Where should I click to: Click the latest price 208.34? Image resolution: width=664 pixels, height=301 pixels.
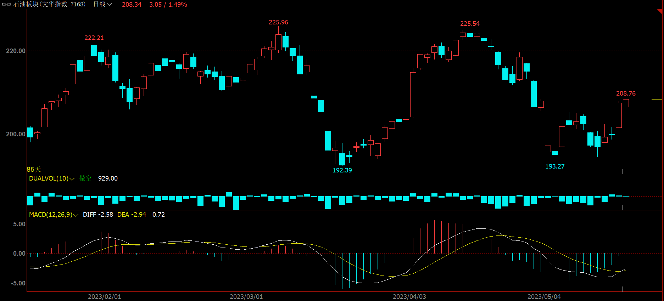tap(132, 5)
